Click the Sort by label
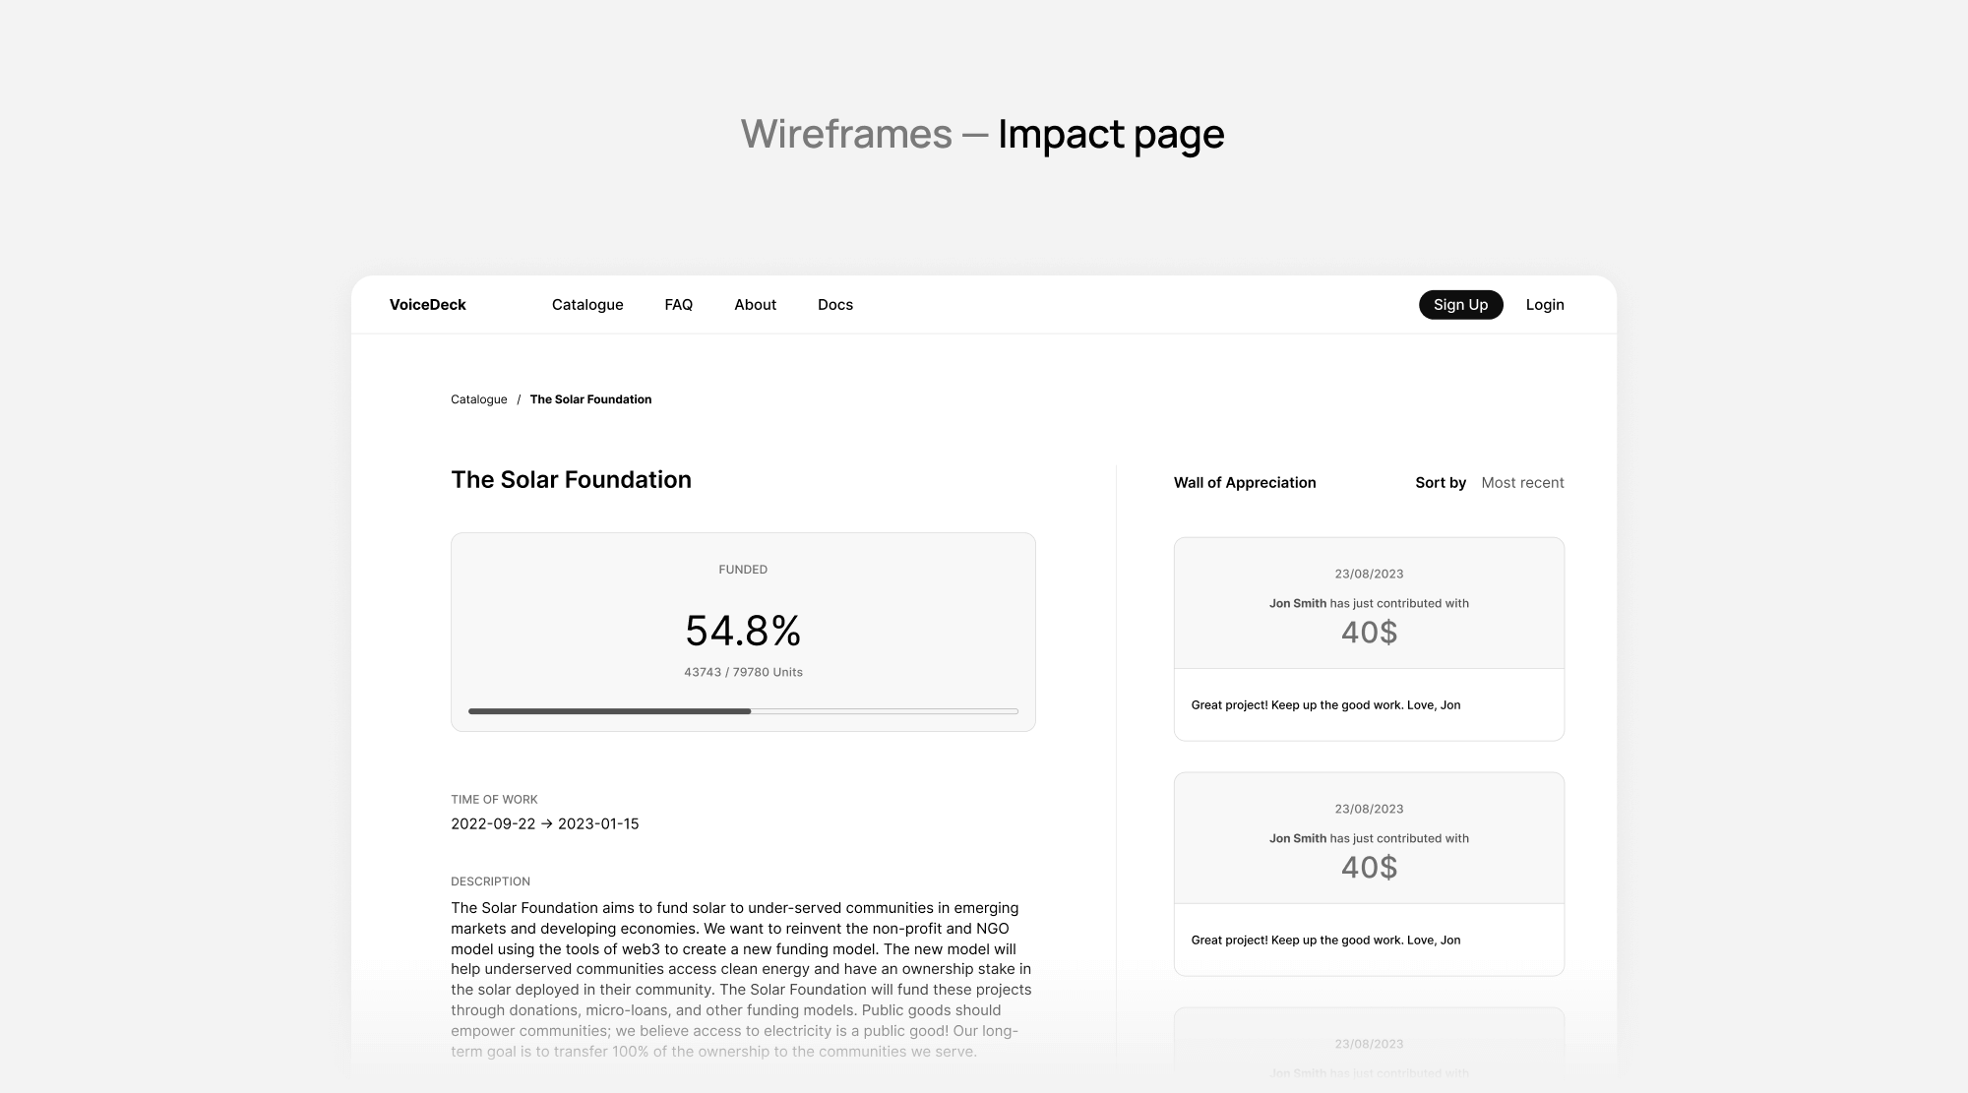Screen dimensions: 1968x1093 pyautogui.click(x=1440, y=483)
